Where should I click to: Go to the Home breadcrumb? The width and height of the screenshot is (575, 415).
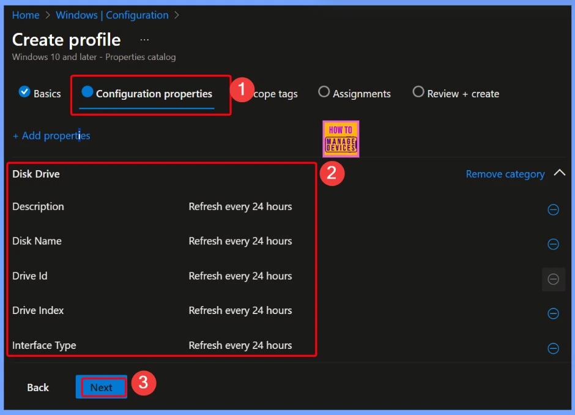[26, 15]
